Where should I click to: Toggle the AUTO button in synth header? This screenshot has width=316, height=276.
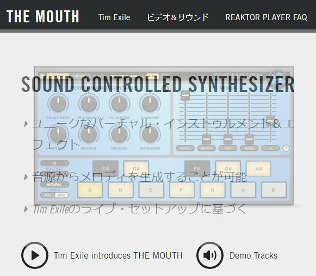click(x=152, y=76)
